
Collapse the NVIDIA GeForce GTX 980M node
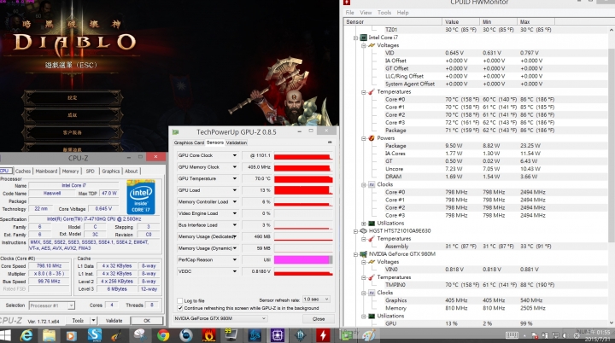pos(355,254)
